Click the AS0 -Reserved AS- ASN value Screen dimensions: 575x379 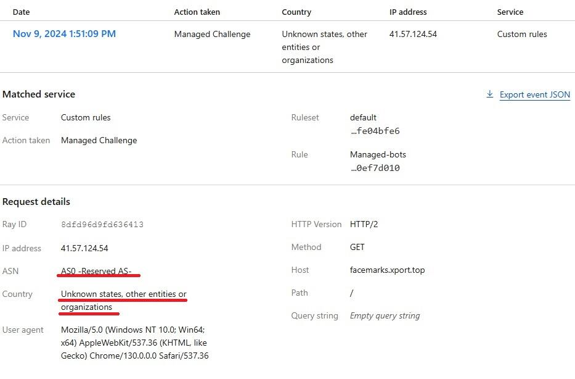point(96,271)
